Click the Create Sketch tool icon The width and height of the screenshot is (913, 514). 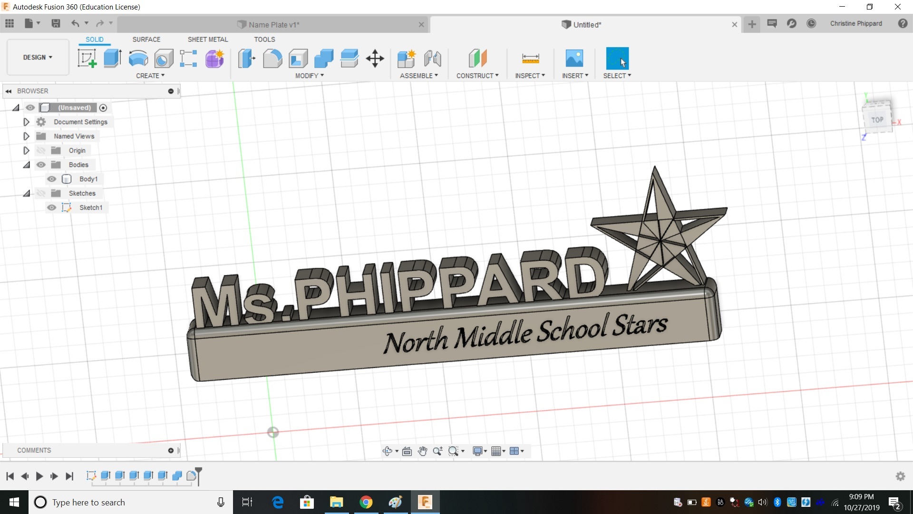coord(87,59)
